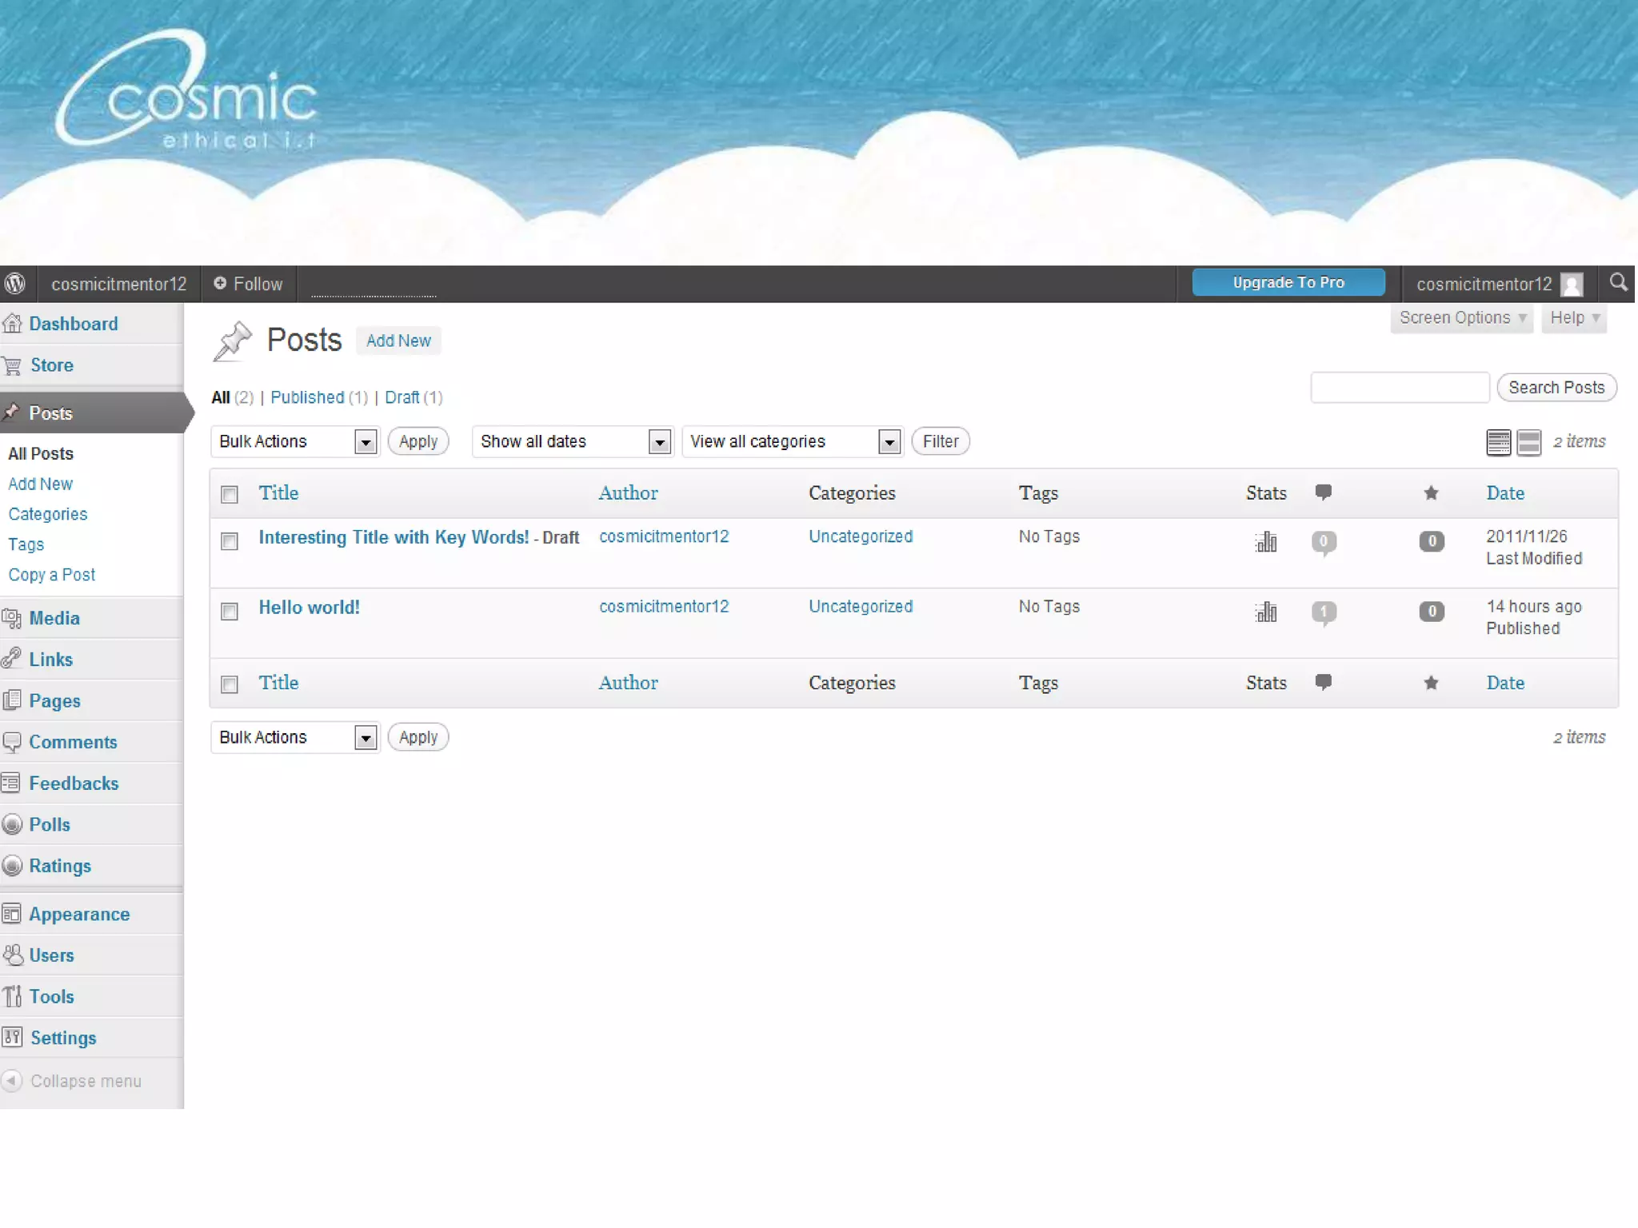Viewport: 1638px width, 1228px height.
Task: Check the Hello world! post checkbox
Action: coord(230,612)
